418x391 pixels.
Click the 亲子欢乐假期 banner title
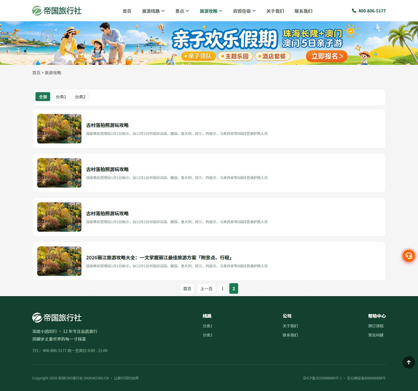click(x=225, y=39)
